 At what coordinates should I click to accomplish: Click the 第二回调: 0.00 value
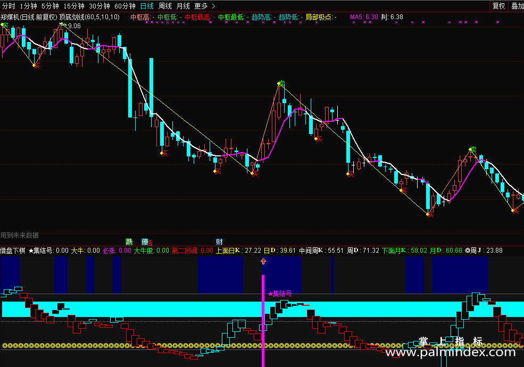(x=192, y=251)
